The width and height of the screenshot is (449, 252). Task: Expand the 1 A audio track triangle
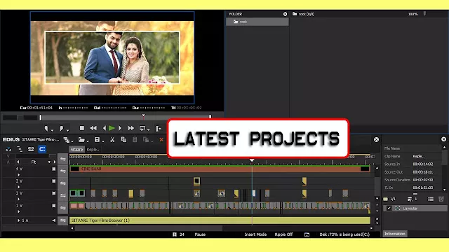[x=19, y=220]
